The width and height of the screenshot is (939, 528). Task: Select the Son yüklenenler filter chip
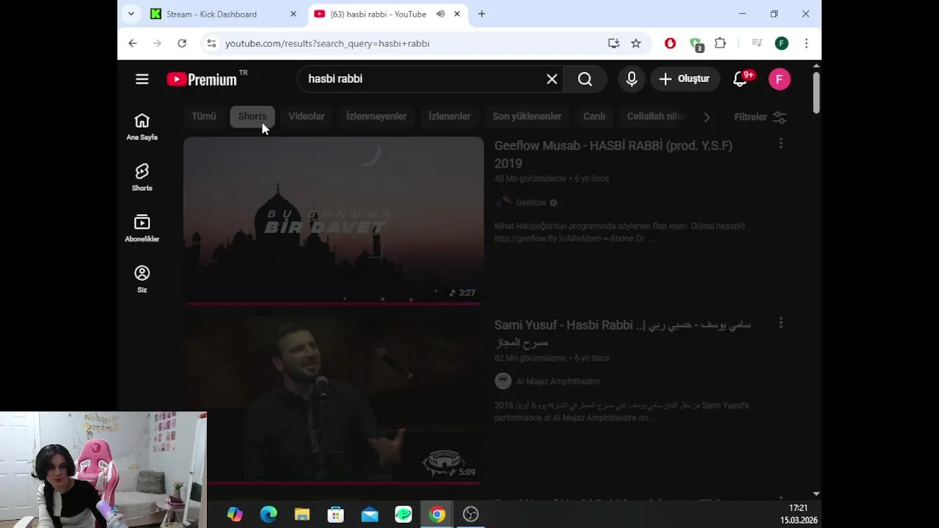(x=527, y=117)
